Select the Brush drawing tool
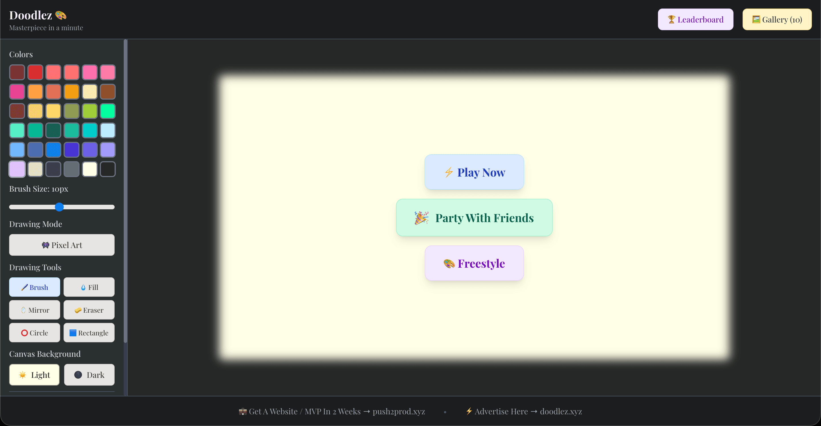821x426 pixels. click(34, 287)
